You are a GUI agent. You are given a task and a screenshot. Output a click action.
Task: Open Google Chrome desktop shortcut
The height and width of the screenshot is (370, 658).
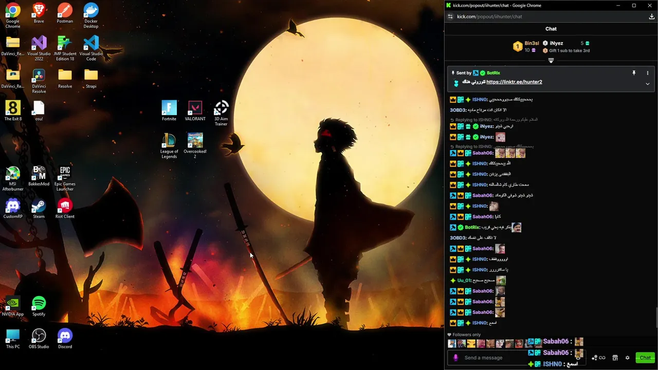pos(13,15)
